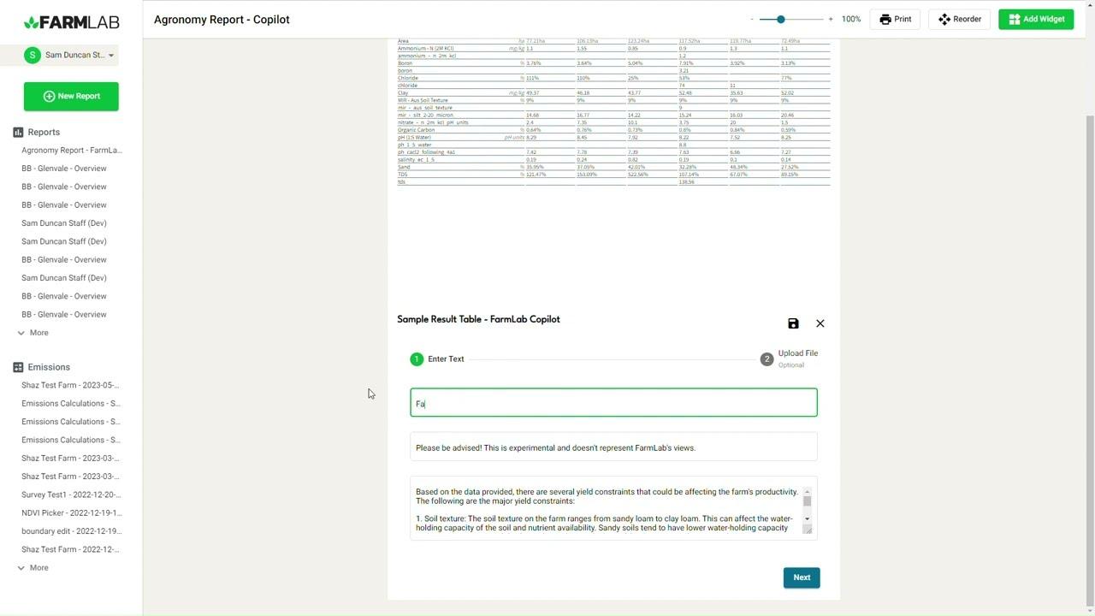This screenshot has height=616, width=1095.
Task: Open the first BB - Glenvale - Overview report
Action: [x=64, y=169]
